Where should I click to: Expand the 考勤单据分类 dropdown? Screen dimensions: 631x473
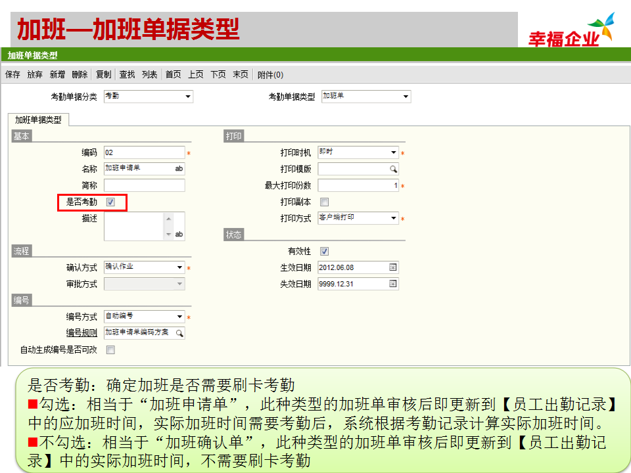pyautogui.click(x=188, y=97)
